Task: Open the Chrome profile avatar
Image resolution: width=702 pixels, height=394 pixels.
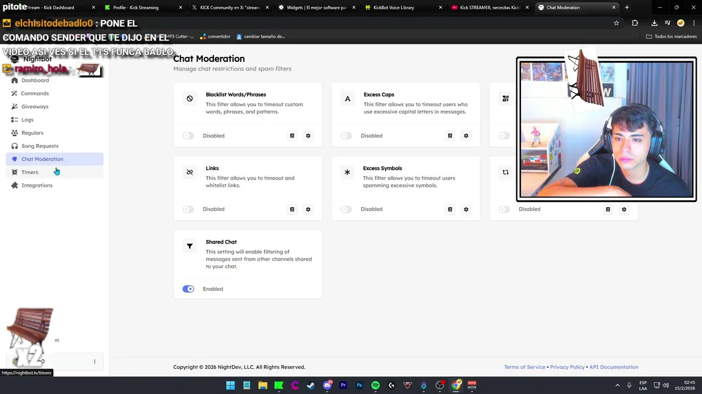Action: [x=681, y=23]
